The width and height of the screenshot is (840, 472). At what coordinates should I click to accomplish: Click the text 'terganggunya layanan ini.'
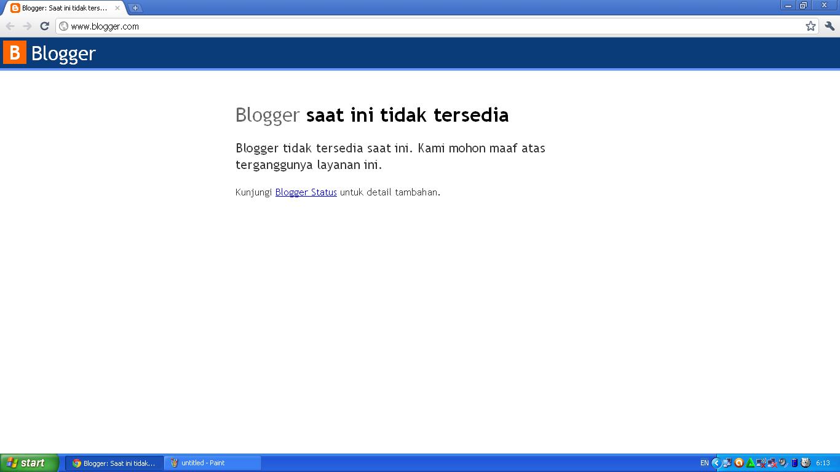coord(309,165)
